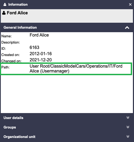Click the Path label
The height and width of the screenshot is (142, 134).
point(5,67)
